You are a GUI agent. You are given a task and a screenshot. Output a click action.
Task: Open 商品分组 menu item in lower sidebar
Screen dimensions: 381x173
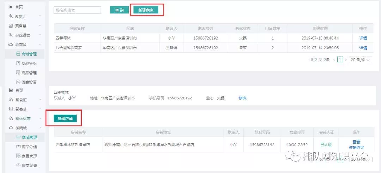(x=29, y=147)
